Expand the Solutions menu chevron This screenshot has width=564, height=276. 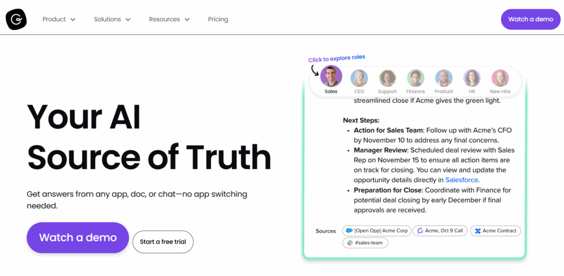coord(128,19)
